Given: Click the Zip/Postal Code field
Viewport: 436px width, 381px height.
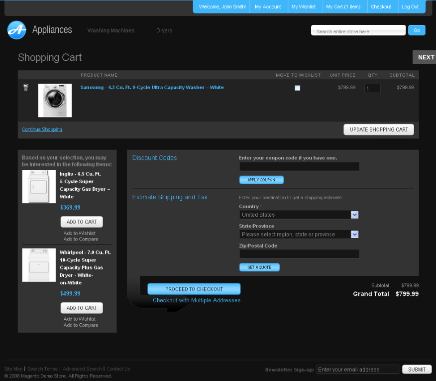Looking at the screenshot, I should click(299, 254).
